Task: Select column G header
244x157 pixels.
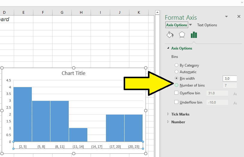Action: tap(62, 13)
